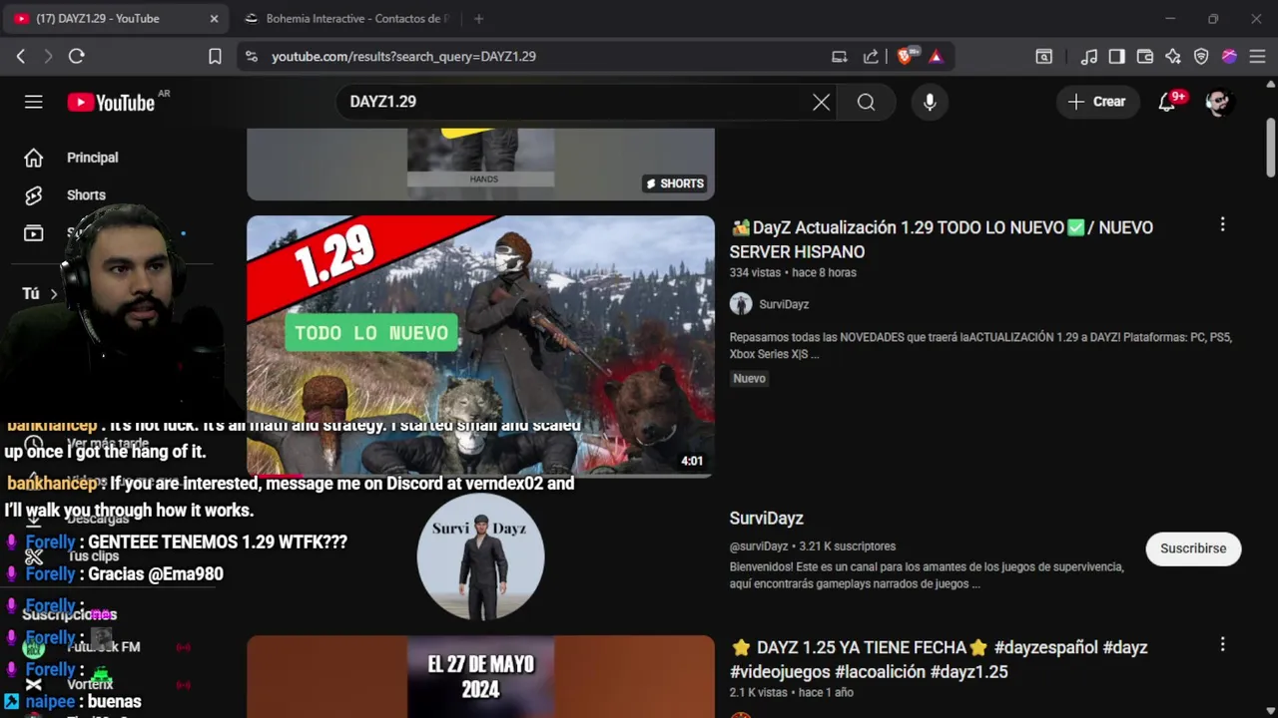
Task: Open options for DAYZ 1.25 video
Action: [1222, 645]
